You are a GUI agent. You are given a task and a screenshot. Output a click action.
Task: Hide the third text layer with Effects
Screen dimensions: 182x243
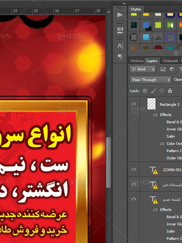(133, 199)
